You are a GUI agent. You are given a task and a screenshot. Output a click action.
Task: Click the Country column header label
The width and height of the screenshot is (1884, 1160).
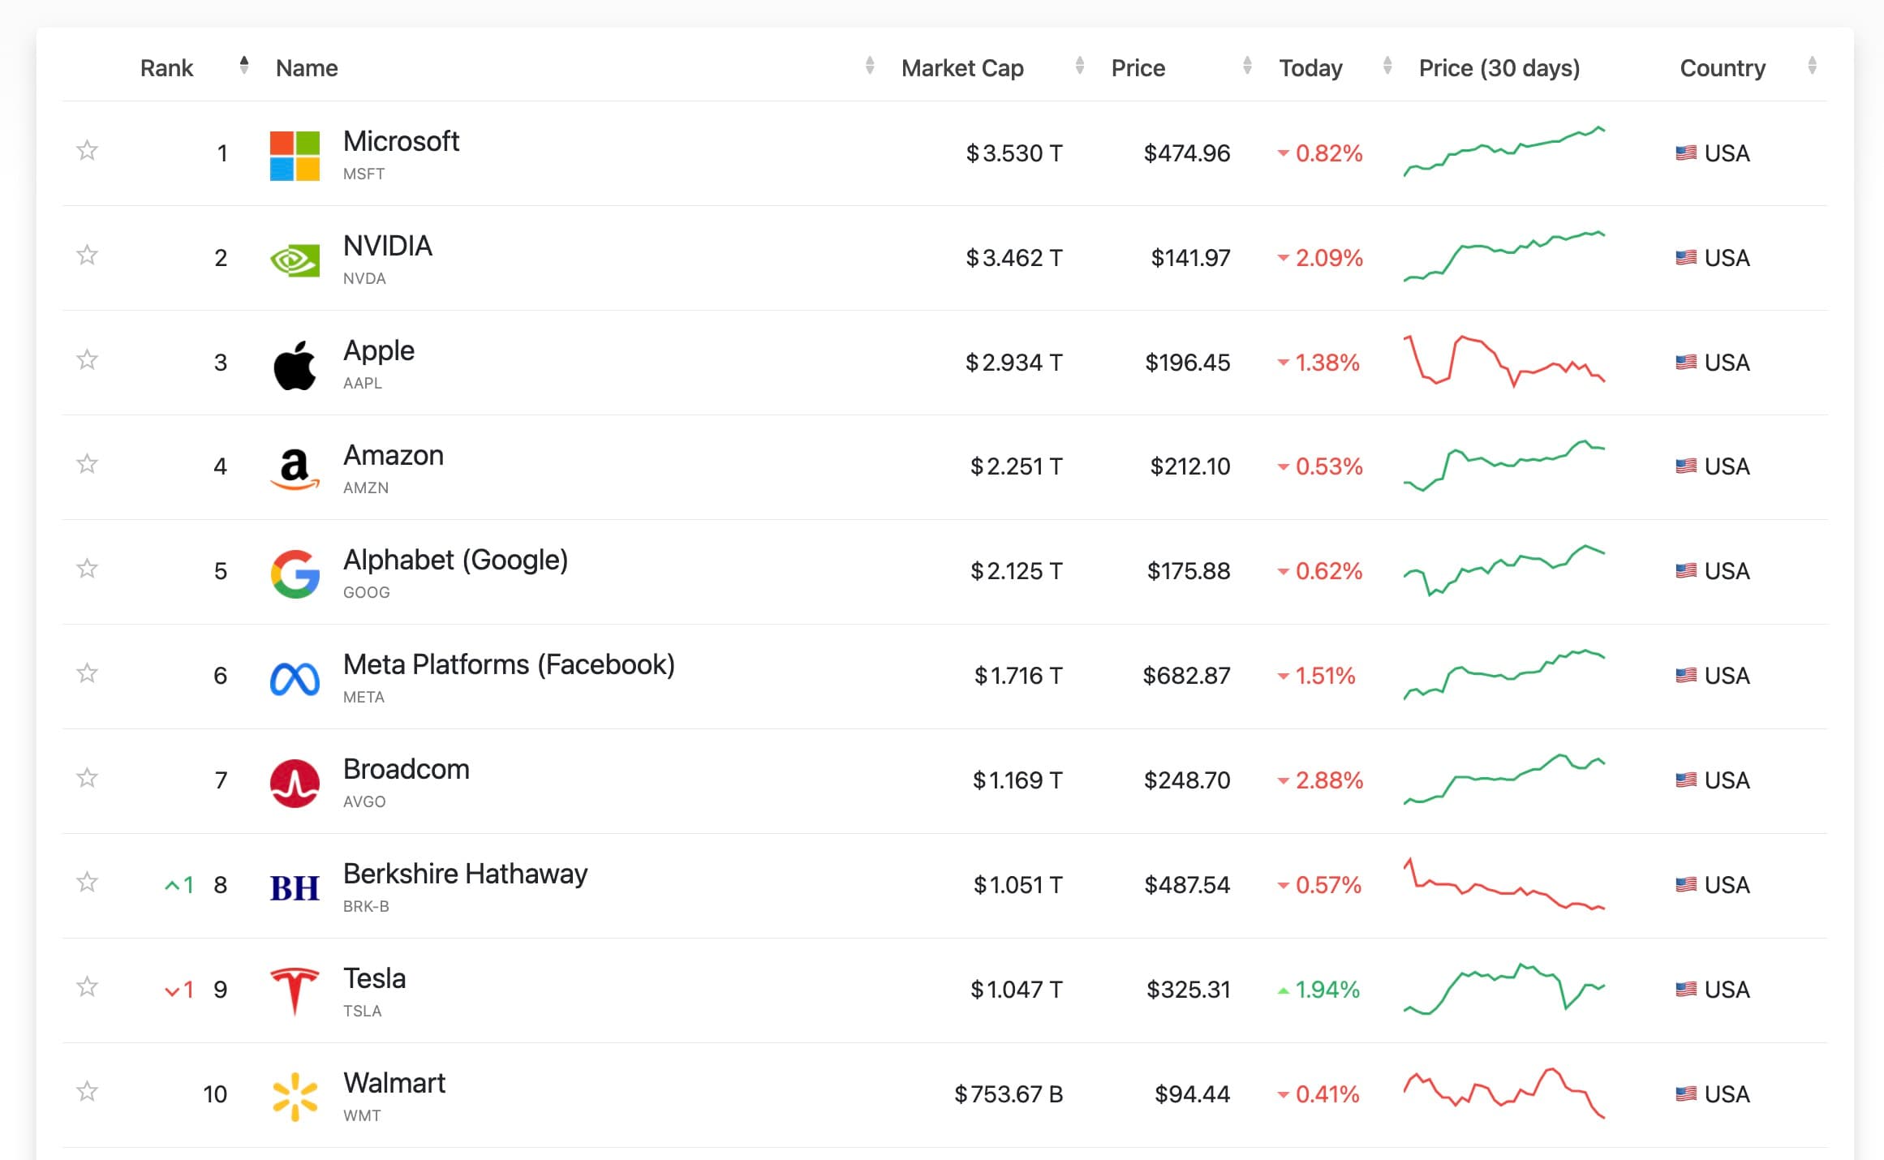point(1723,68)
